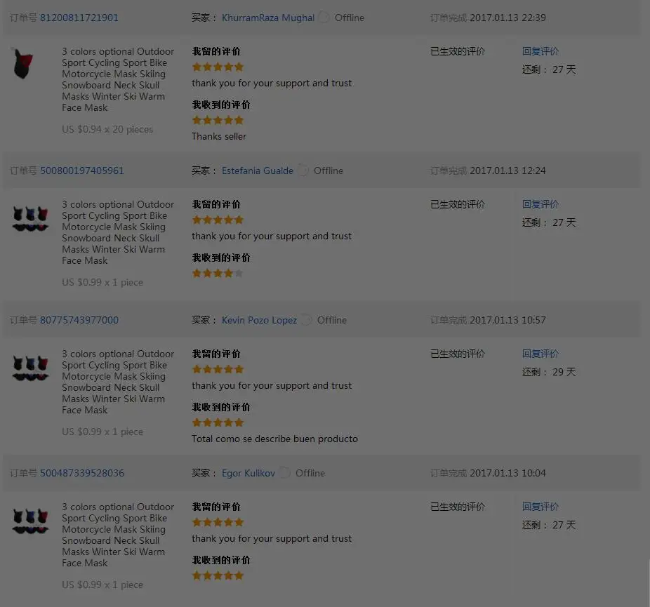The width and height of the screenshot is (650, 607).
Task: Click the chat icon next to Kevin Pozo Lopez
Action: pos(307,320)
